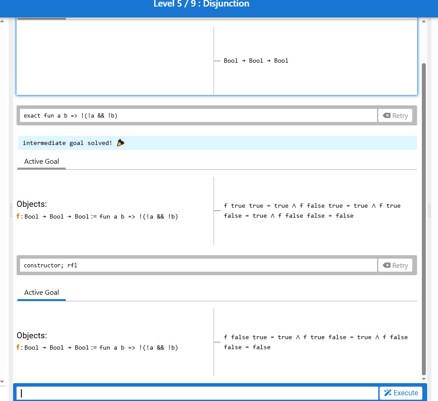Click 'Bool → Bool → Bool' goal text
This screenshot has width=438, height=401.
click(x=256, y=61)
